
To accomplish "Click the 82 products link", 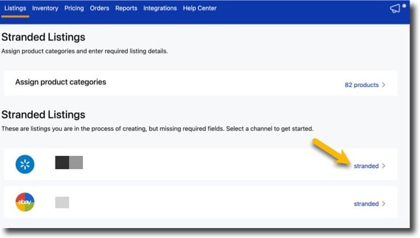I will [x=361, y=85].
